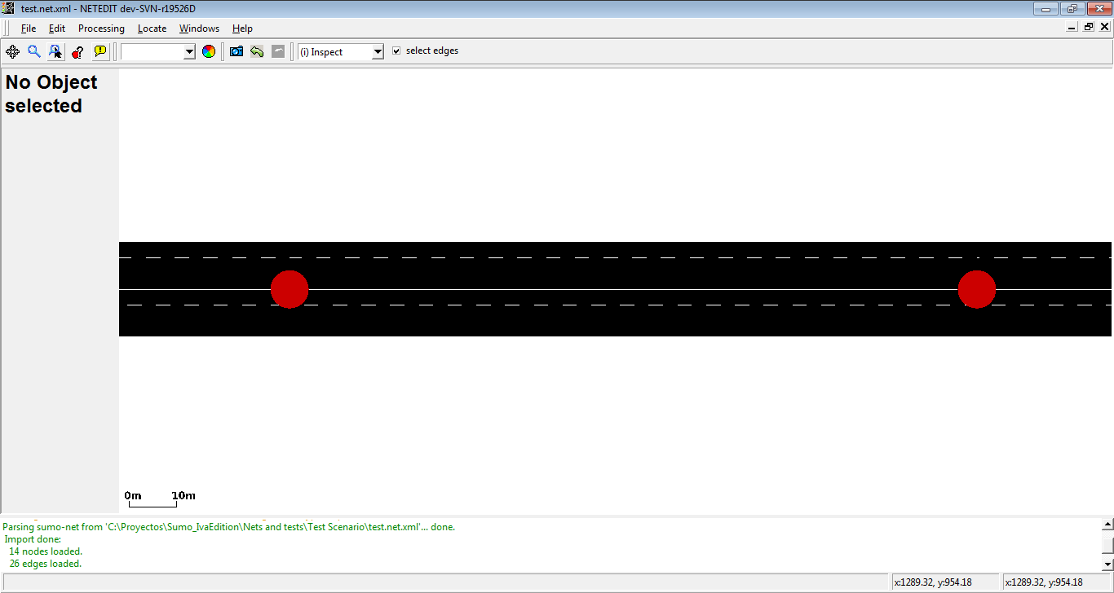
Task: Click the grayed-out redo icon
Action: point(278,51)
